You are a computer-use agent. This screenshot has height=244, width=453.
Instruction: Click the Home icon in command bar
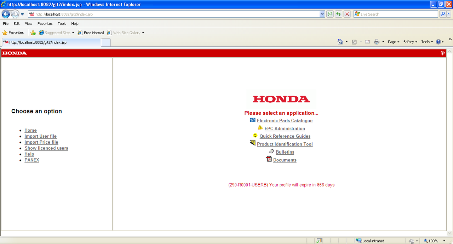(340, 42)
